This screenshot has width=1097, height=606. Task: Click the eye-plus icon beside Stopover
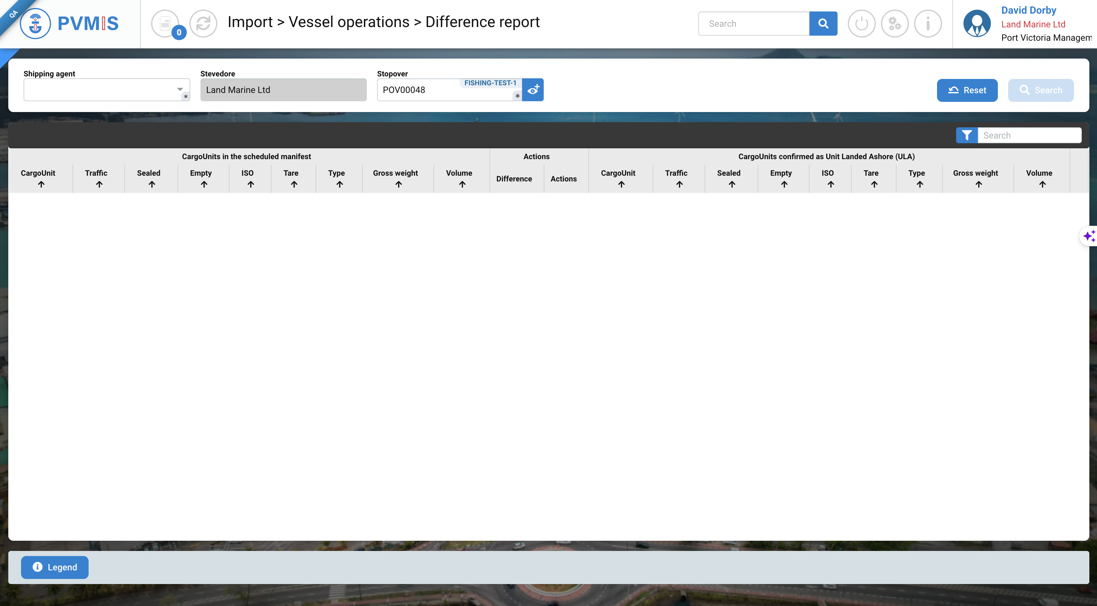pos(533,90)
